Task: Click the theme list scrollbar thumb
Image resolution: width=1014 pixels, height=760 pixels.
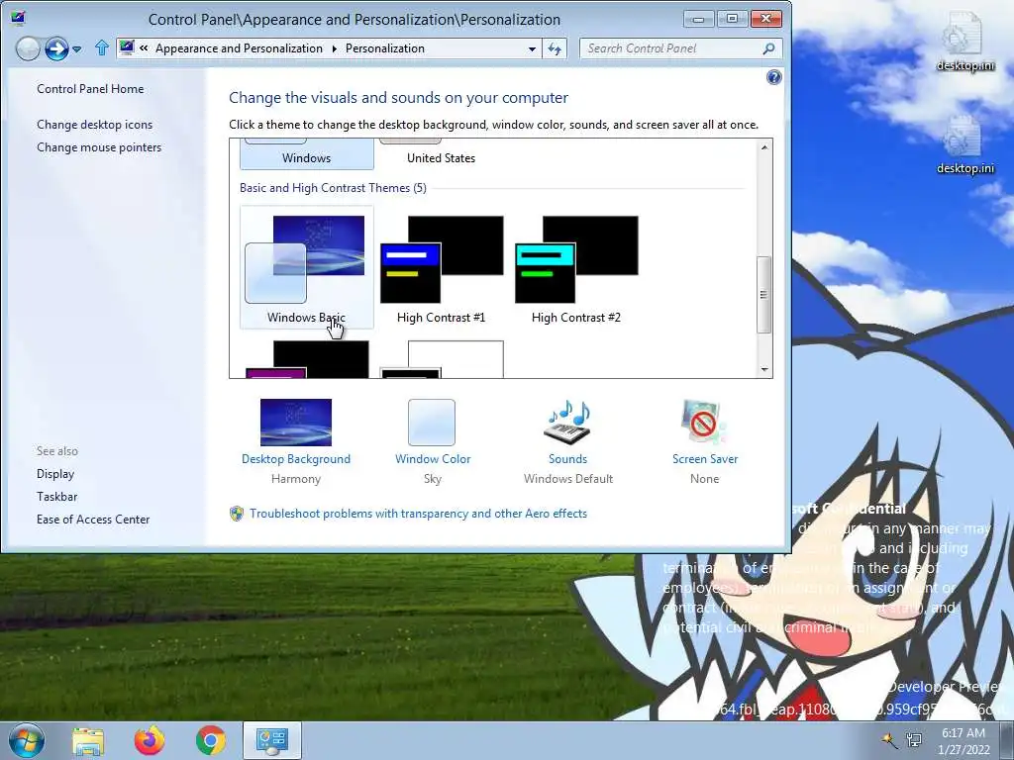Action: [x=764, y=295]
